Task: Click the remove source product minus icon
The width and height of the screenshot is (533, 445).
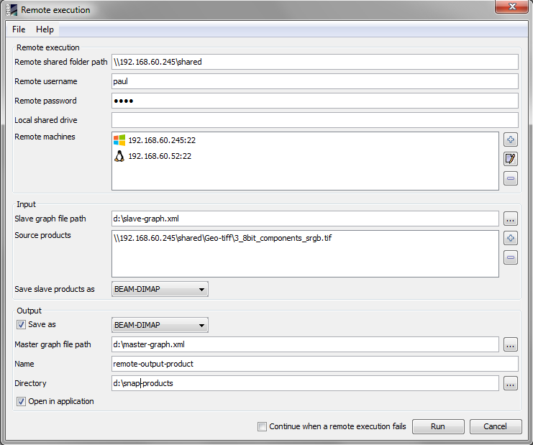Action: [511, 257]
